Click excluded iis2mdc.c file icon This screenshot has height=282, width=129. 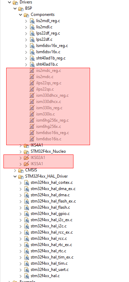click(32, 77)
